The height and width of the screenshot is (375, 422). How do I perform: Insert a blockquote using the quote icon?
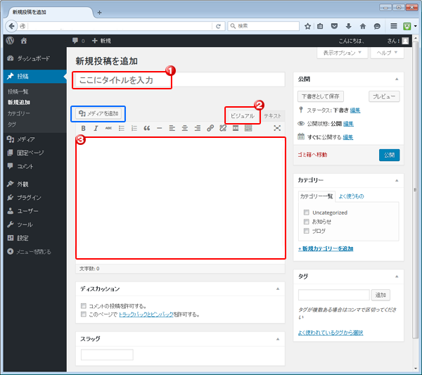(x=146, y=128)
